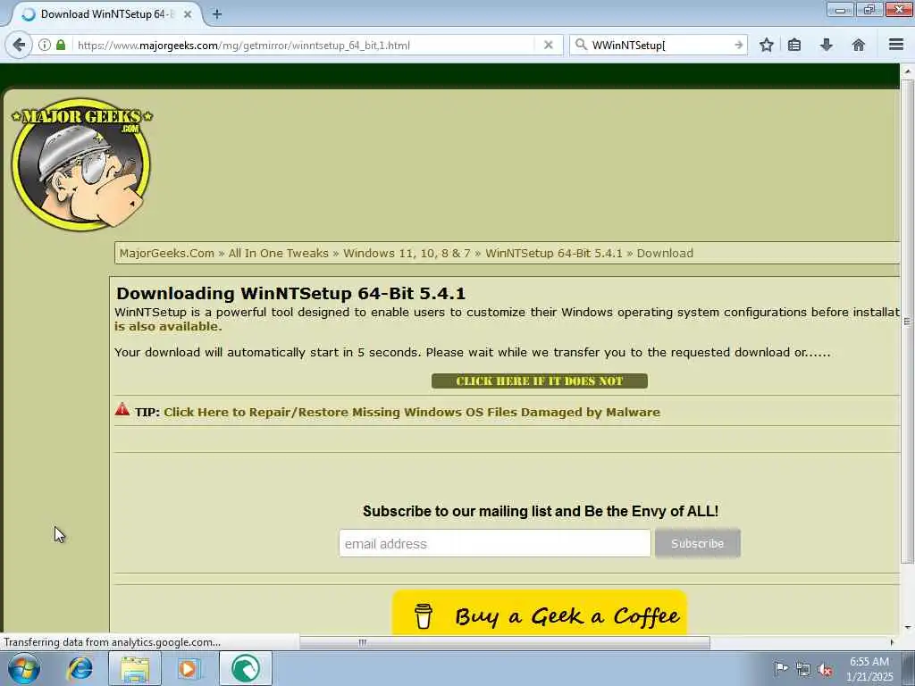Go to the home page icon

coord(859,45)
